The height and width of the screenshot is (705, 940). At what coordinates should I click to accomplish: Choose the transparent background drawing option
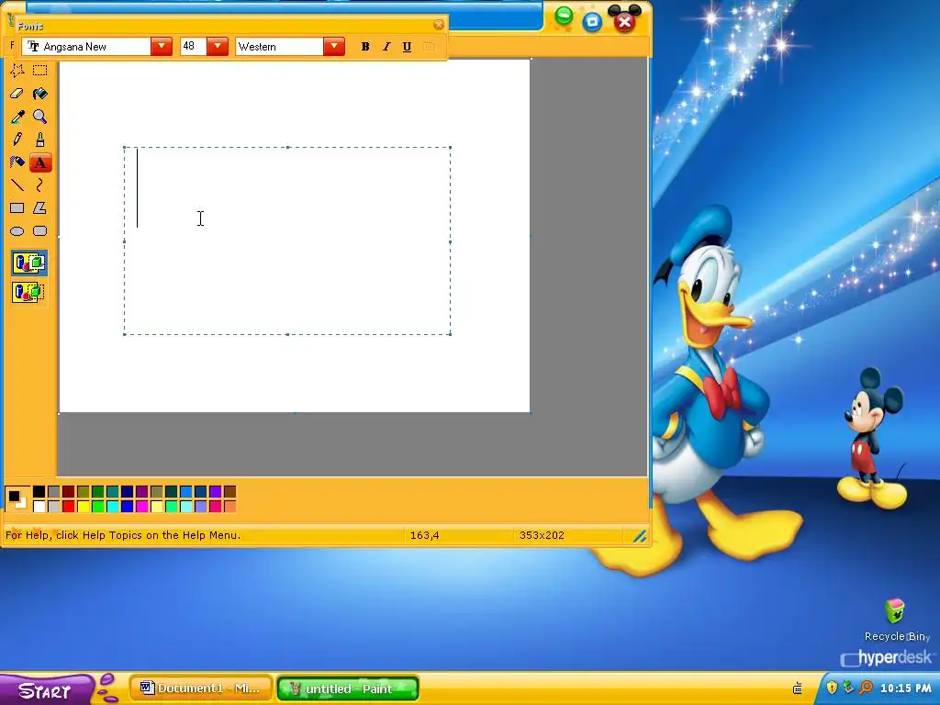[x=28, y=293]
